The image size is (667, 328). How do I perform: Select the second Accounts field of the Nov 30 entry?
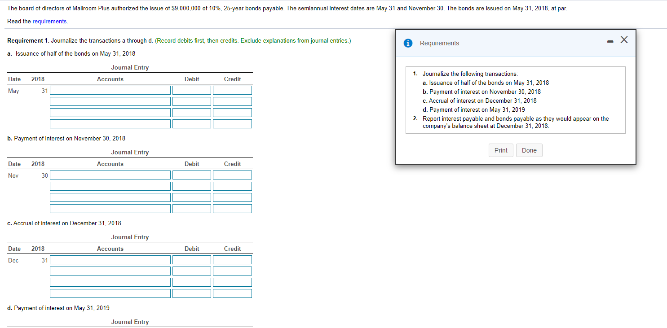point(110,186)
